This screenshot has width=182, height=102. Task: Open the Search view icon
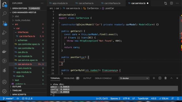(x=5, y=14)
